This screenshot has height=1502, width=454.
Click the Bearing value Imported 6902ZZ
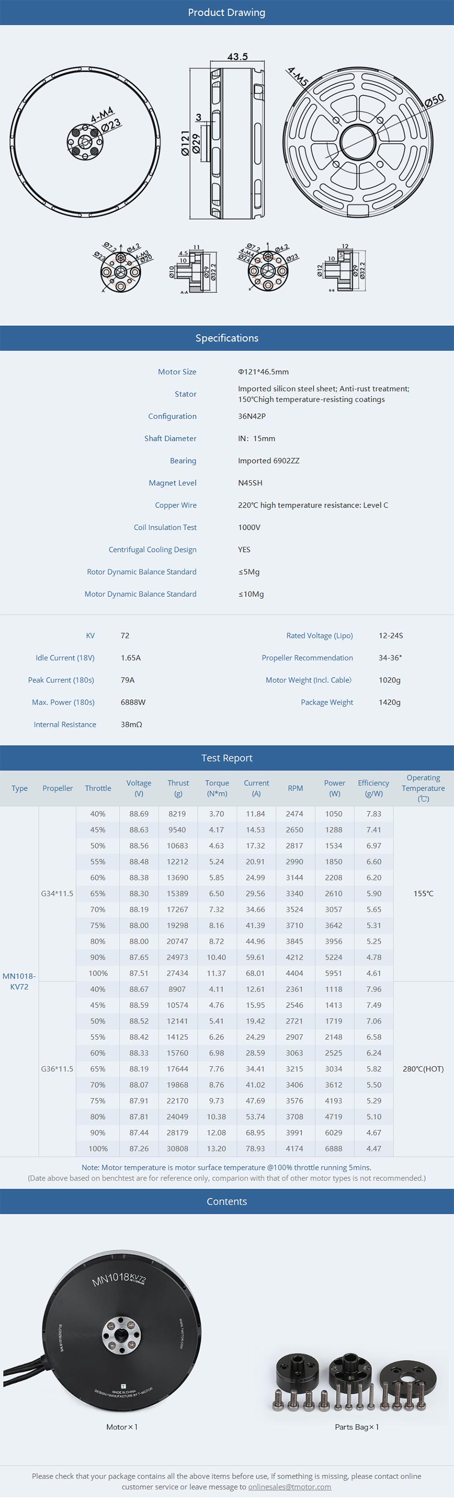click(x=269, y=461)
